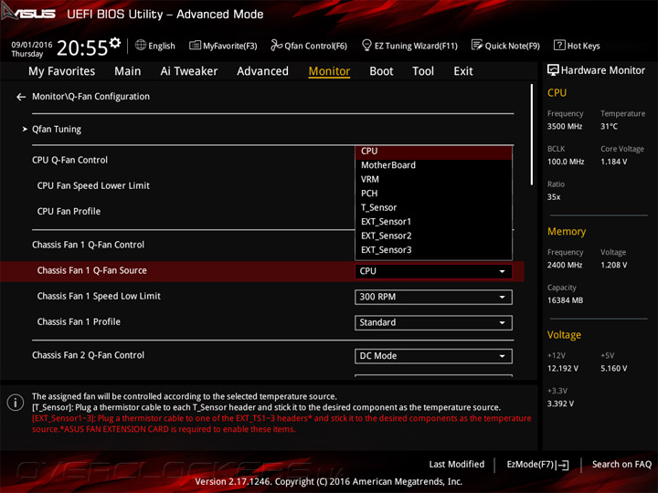Start EZ Tuning Wizard(F11)
658x493 pixels.
pos(409,46)
